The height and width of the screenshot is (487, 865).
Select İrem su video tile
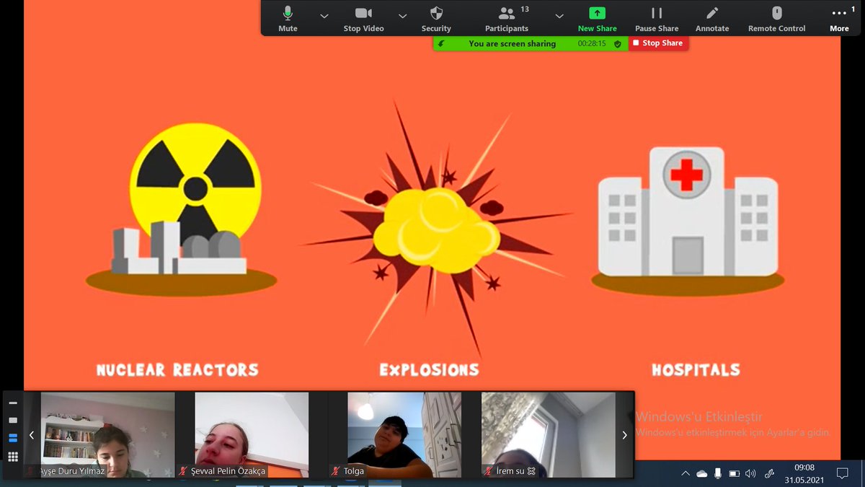548,435
